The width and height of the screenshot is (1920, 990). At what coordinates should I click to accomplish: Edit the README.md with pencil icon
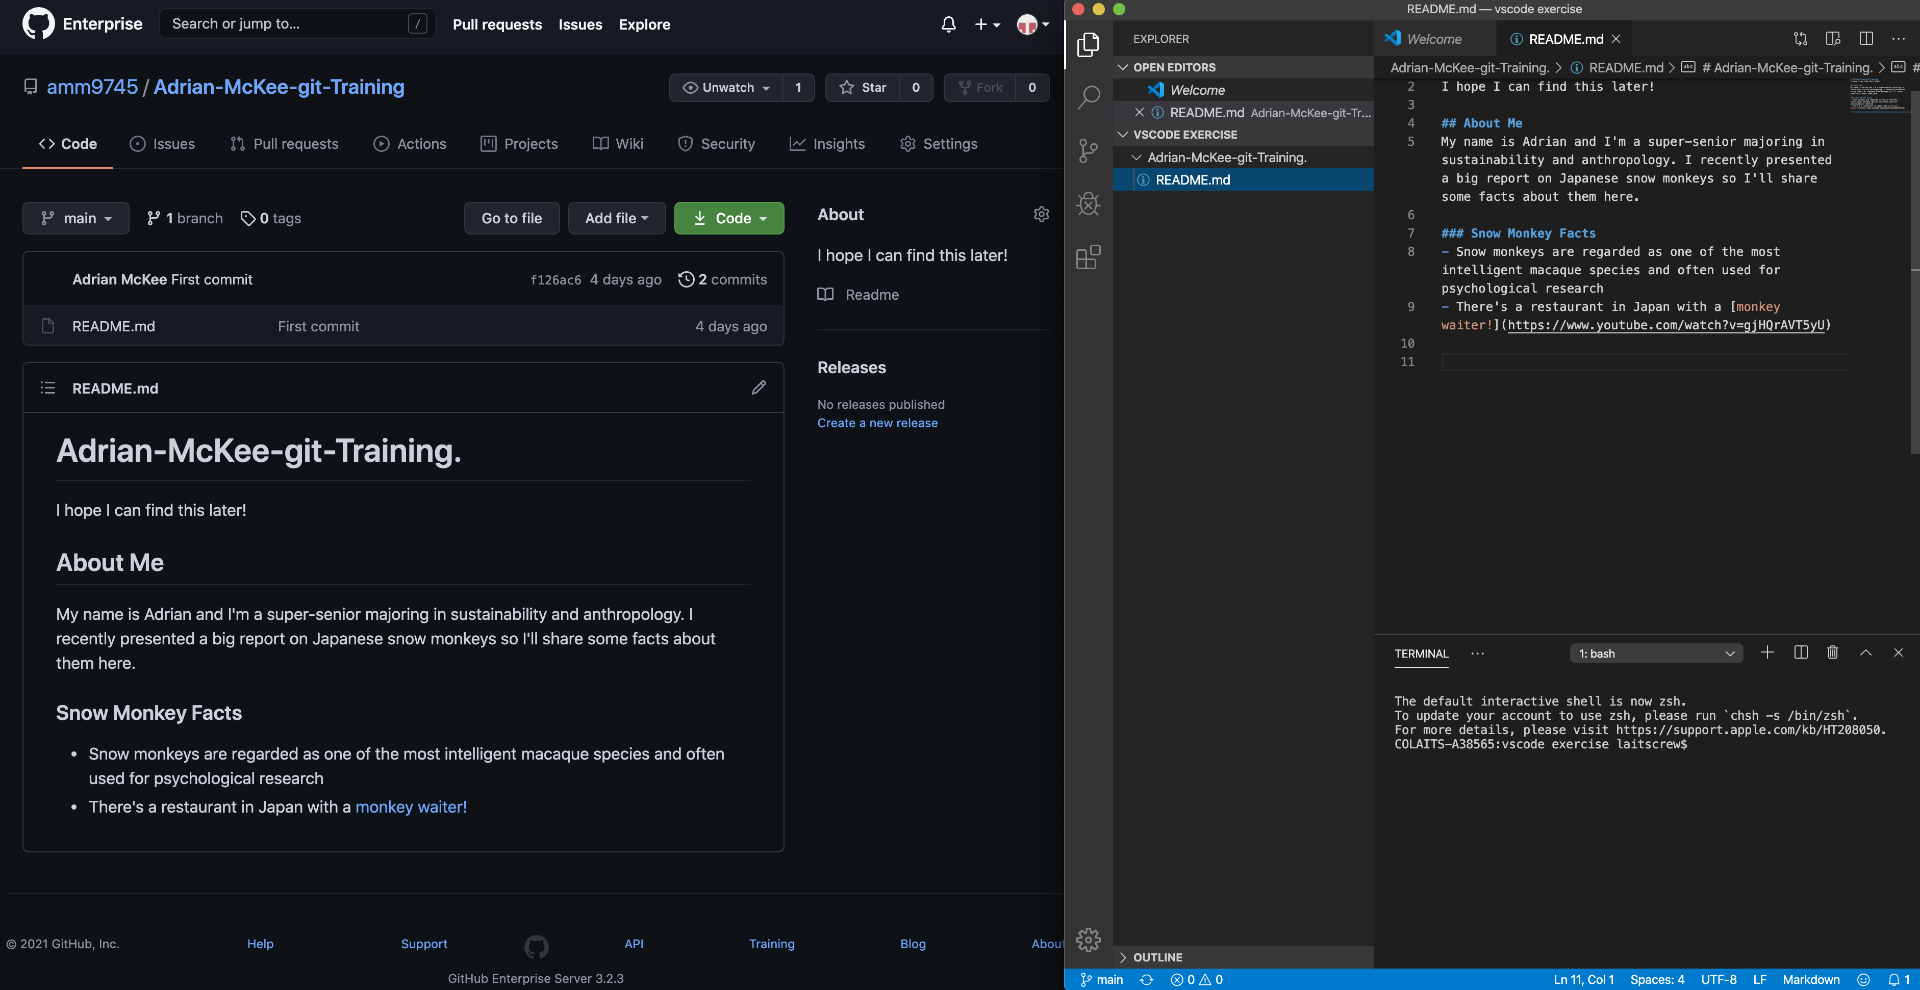759,387
